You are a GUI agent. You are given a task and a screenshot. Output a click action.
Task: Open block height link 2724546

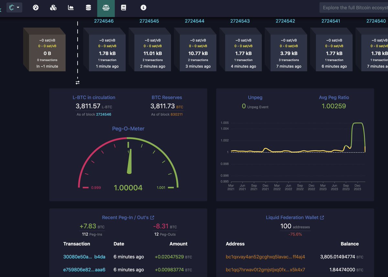tap(104, 21)
